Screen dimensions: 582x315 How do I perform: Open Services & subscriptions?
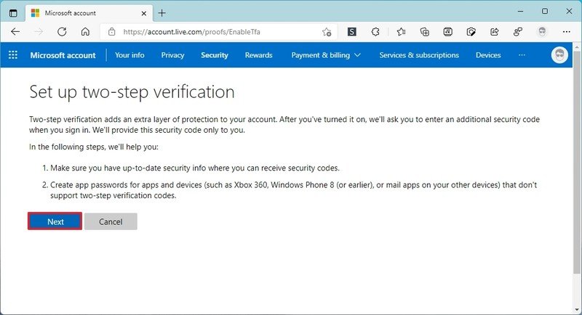click(419, 55)
